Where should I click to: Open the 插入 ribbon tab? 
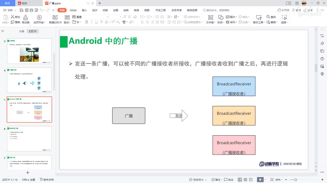pyautogui.click(x=84, y=10)
